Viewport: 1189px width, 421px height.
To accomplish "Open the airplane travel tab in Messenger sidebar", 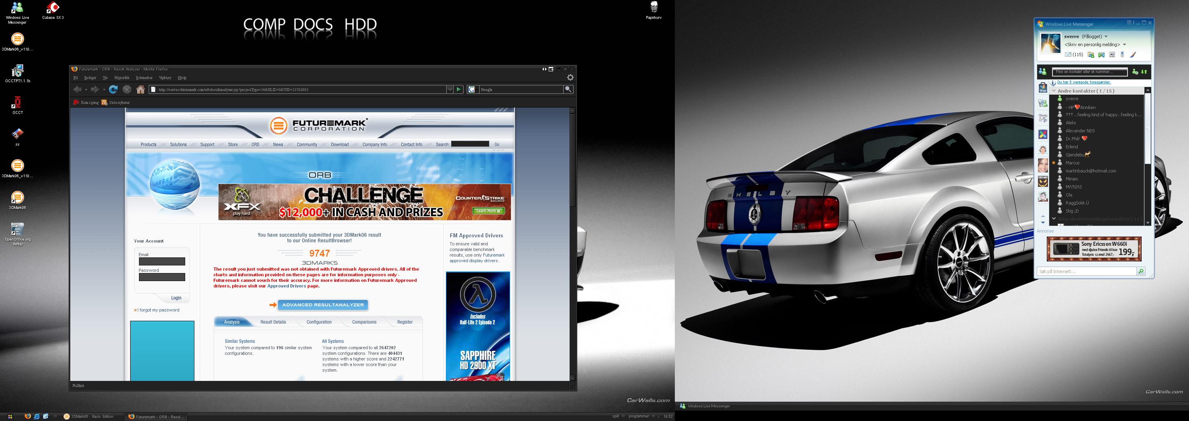I will coord(1043,118).
